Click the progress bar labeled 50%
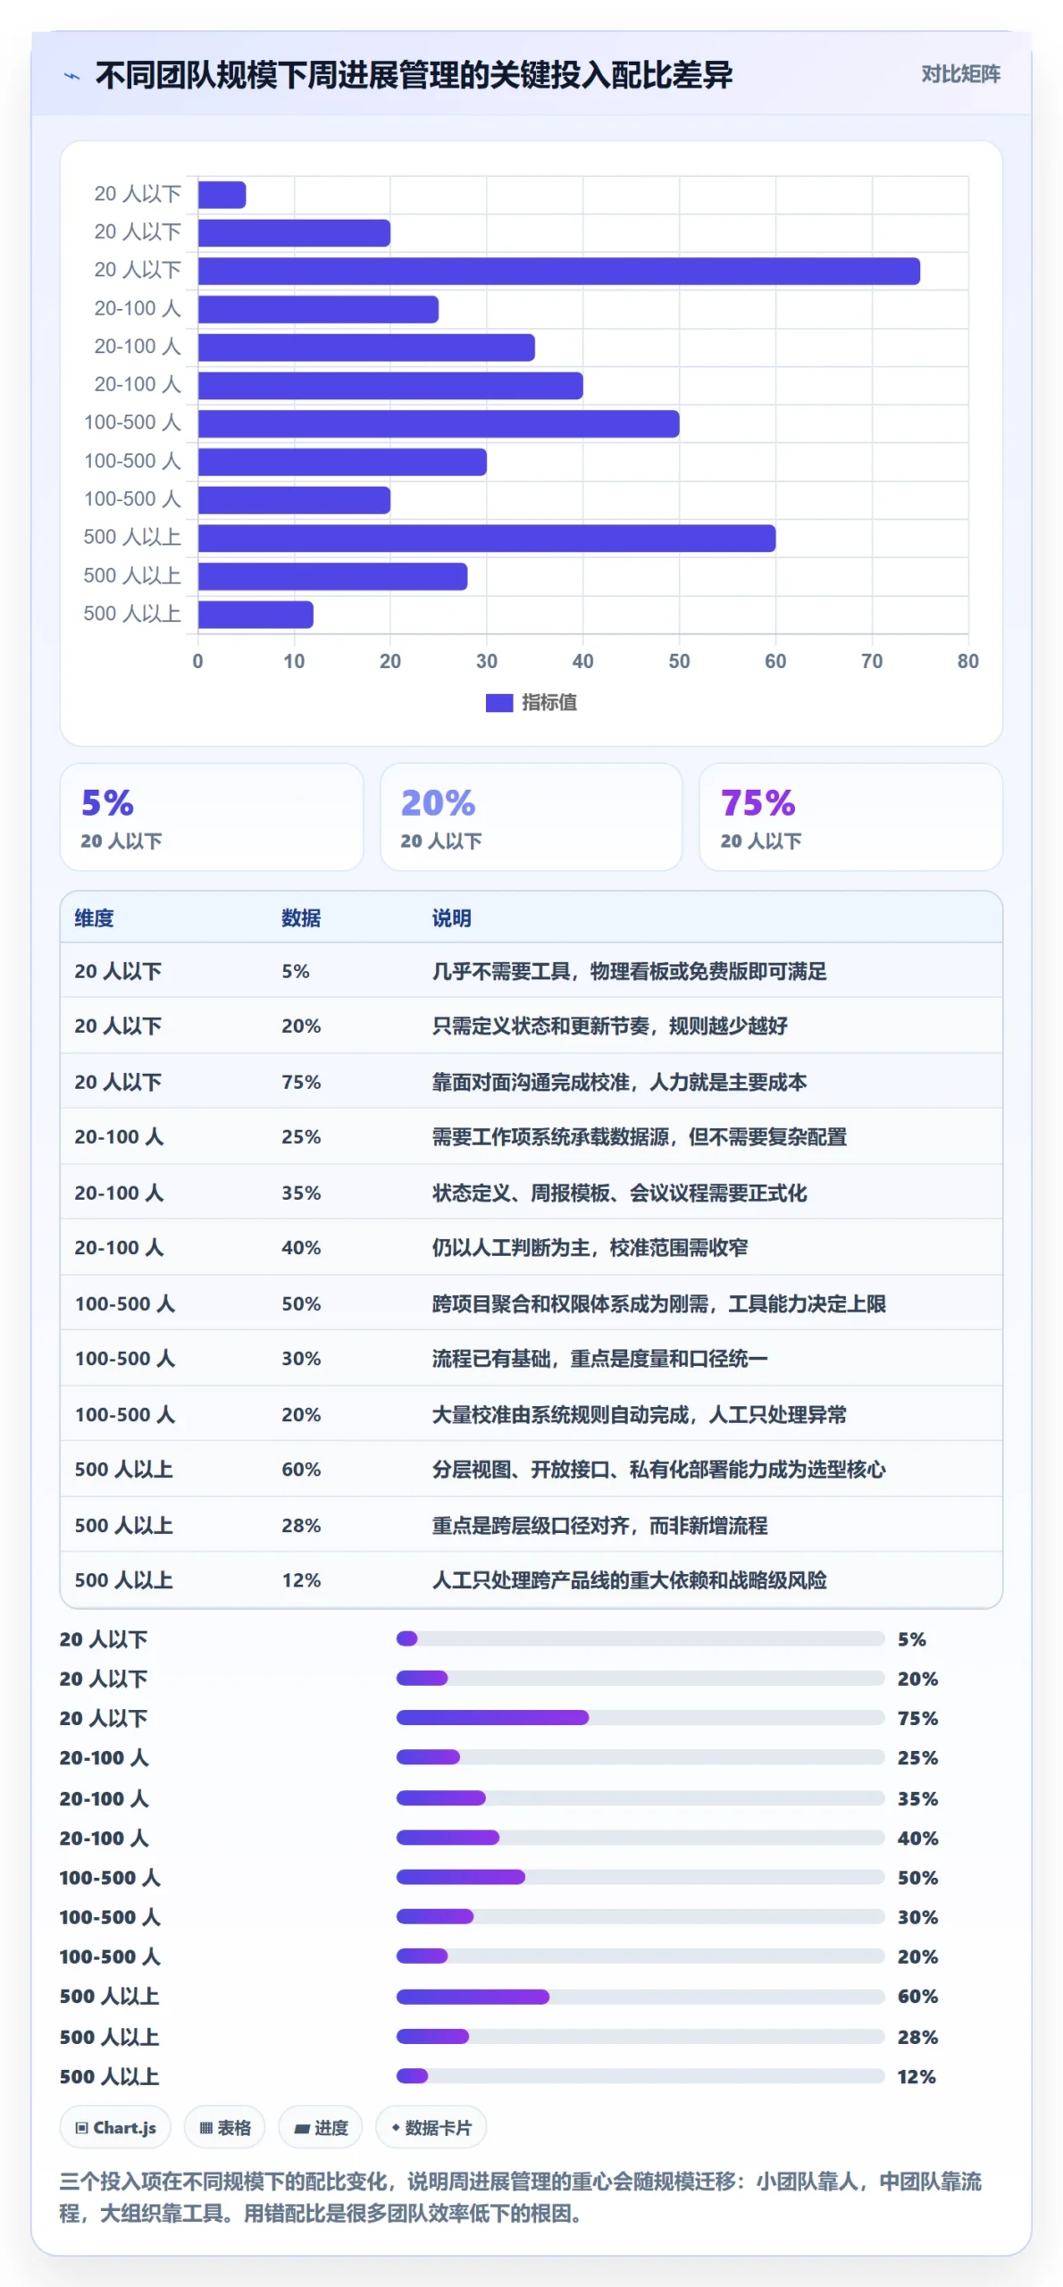 tap(640, 1877)
